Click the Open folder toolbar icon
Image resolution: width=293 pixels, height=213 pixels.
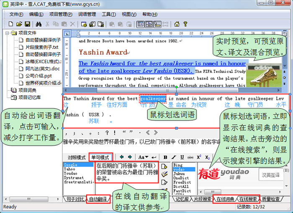pyautogui.click(x=19, y=24)
